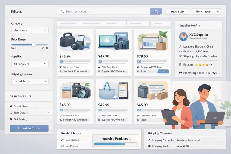Click the Processing Time icon in Supplier Profile
The height and width of the screenshot is (154, 231).
[x=180, y=73]
